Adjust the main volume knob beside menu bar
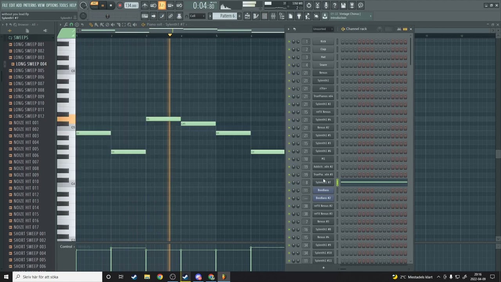The height and width of the screenshot is (282, 501). (x=83, y=5)
